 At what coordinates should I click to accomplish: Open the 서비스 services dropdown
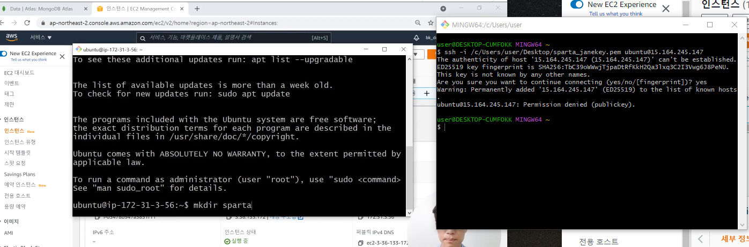coord(41,38)
